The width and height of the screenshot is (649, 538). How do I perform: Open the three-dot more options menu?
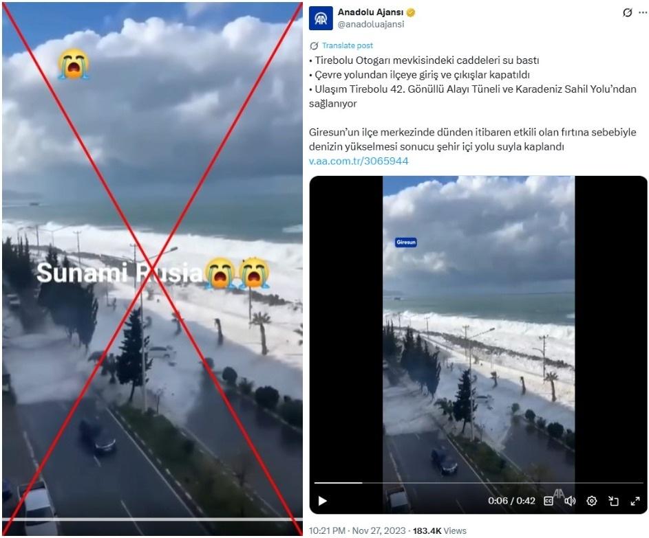(x=642, y=13)
